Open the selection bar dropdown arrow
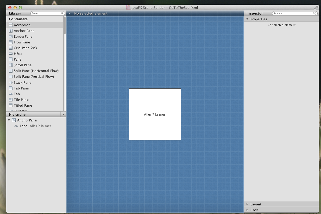The image size is (321, 214). coord(69,14)
